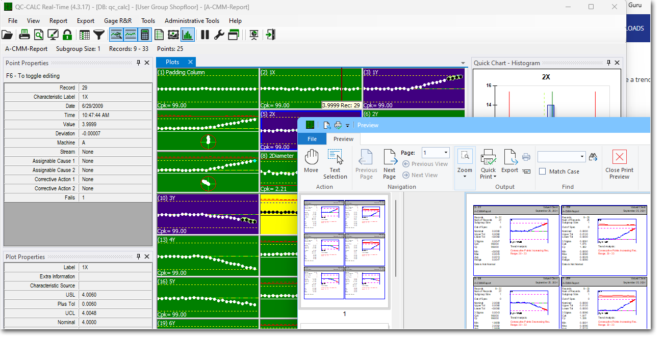
Task: Select the (1) Padding Column plot
Action: (x=208, y=89)
